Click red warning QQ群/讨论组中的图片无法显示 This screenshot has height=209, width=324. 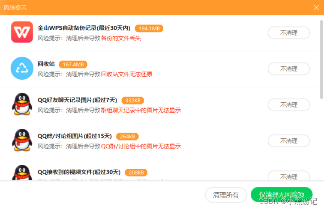click(141, 146)
